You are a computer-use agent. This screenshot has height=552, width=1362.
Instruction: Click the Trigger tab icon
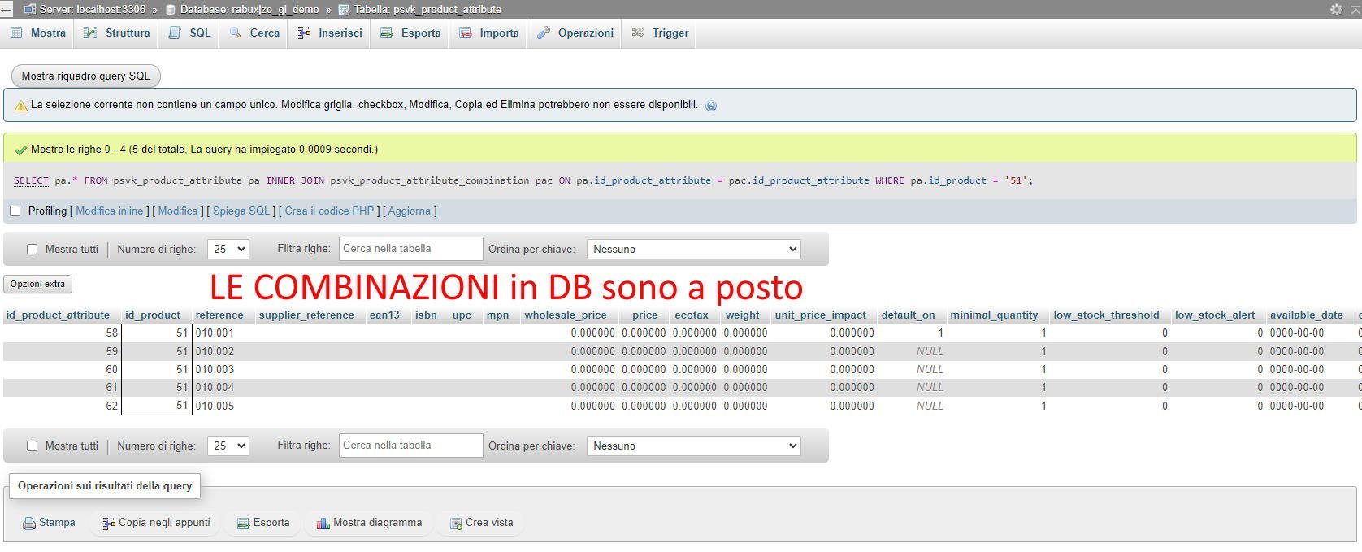point(638,33)
